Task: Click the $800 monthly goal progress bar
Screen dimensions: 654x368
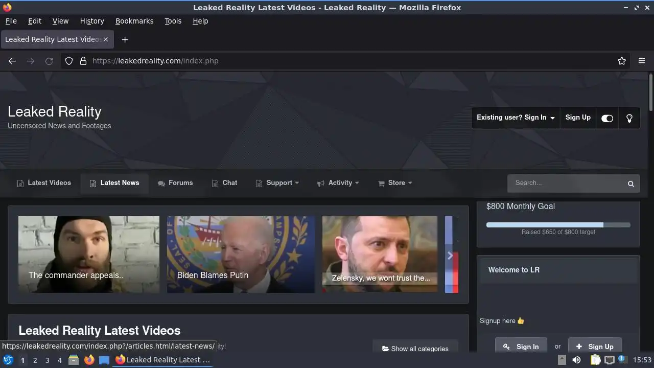Action: coord(558,225)
